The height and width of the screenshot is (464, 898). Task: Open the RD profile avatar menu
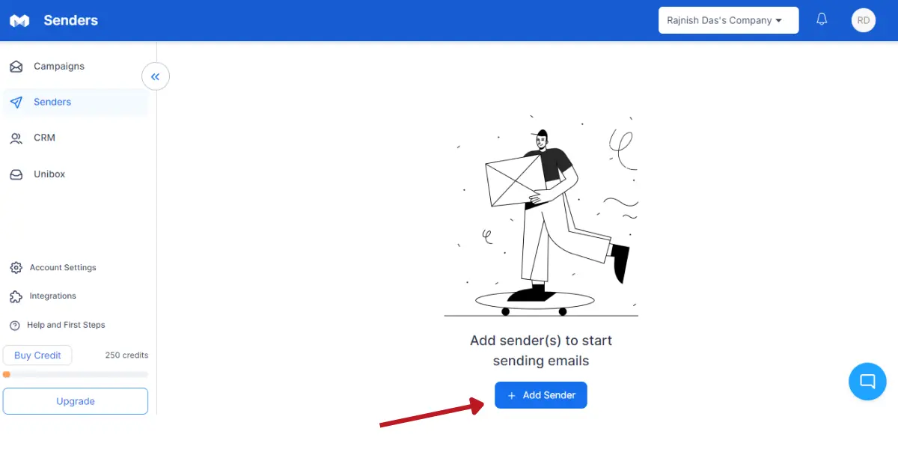tap(863, 20)
